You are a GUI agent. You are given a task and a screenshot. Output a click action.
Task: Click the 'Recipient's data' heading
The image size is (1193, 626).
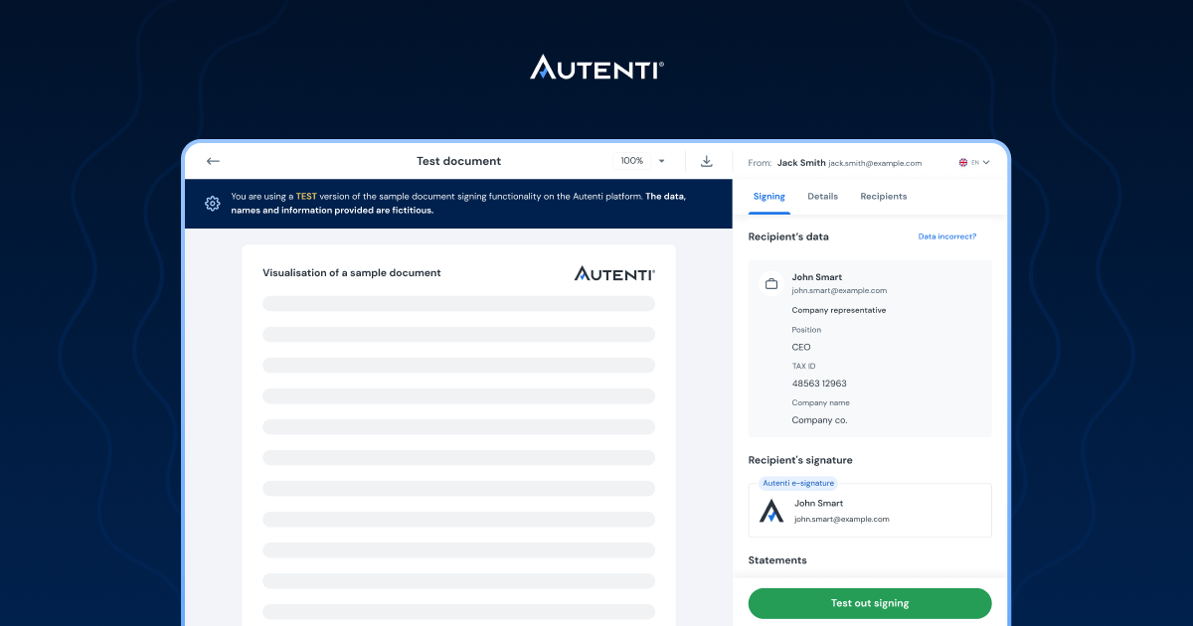tap(788, 236)
